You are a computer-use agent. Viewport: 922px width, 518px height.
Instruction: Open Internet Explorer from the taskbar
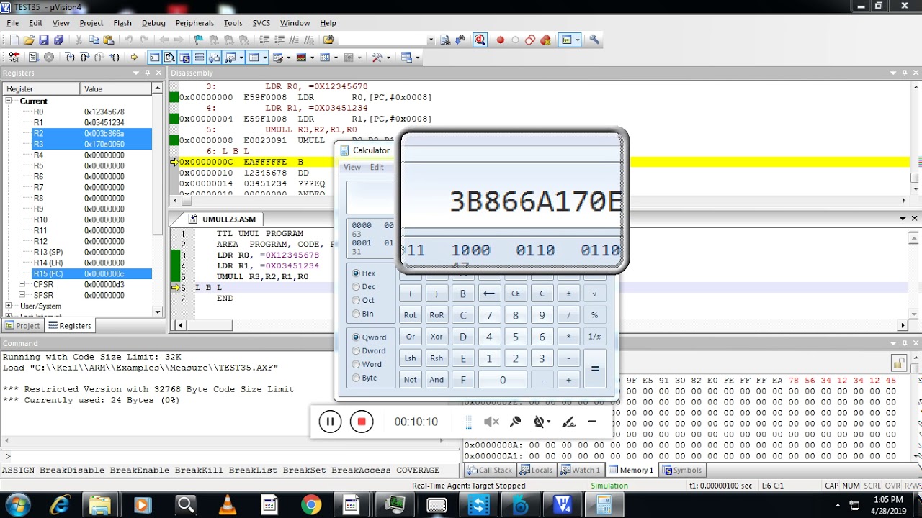point(60,505)
